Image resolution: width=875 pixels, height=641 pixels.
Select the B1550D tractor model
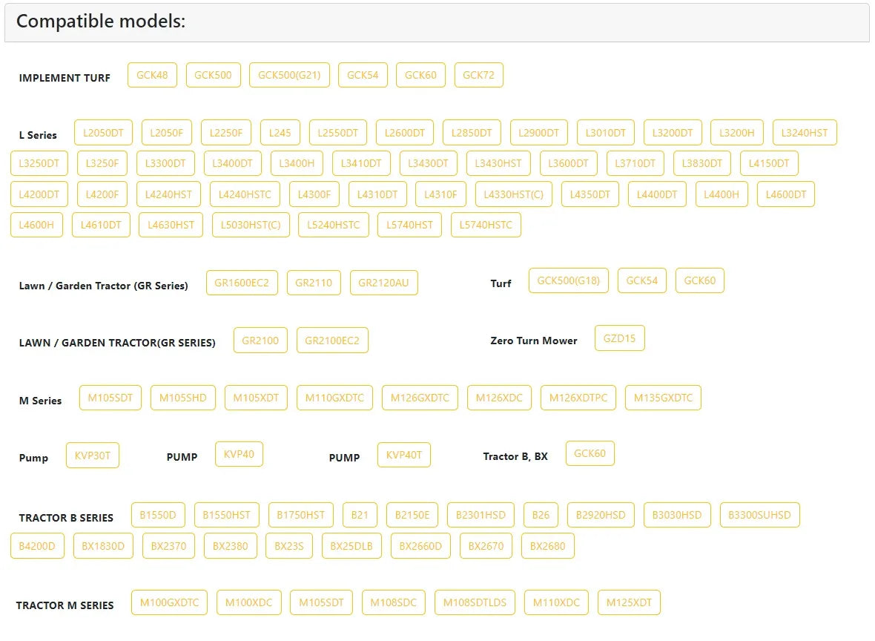(158, 515)
